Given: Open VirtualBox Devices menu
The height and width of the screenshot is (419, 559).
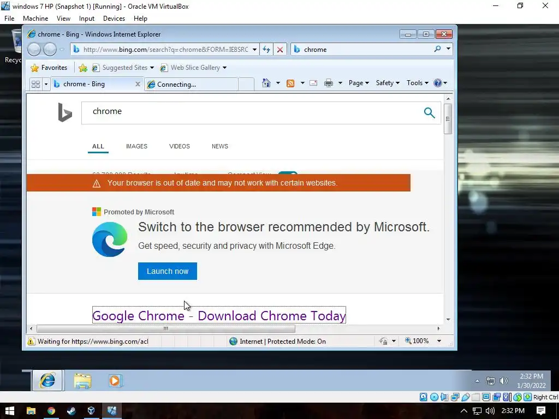Looking at the screenshot, I should click(x=114, y=19).
